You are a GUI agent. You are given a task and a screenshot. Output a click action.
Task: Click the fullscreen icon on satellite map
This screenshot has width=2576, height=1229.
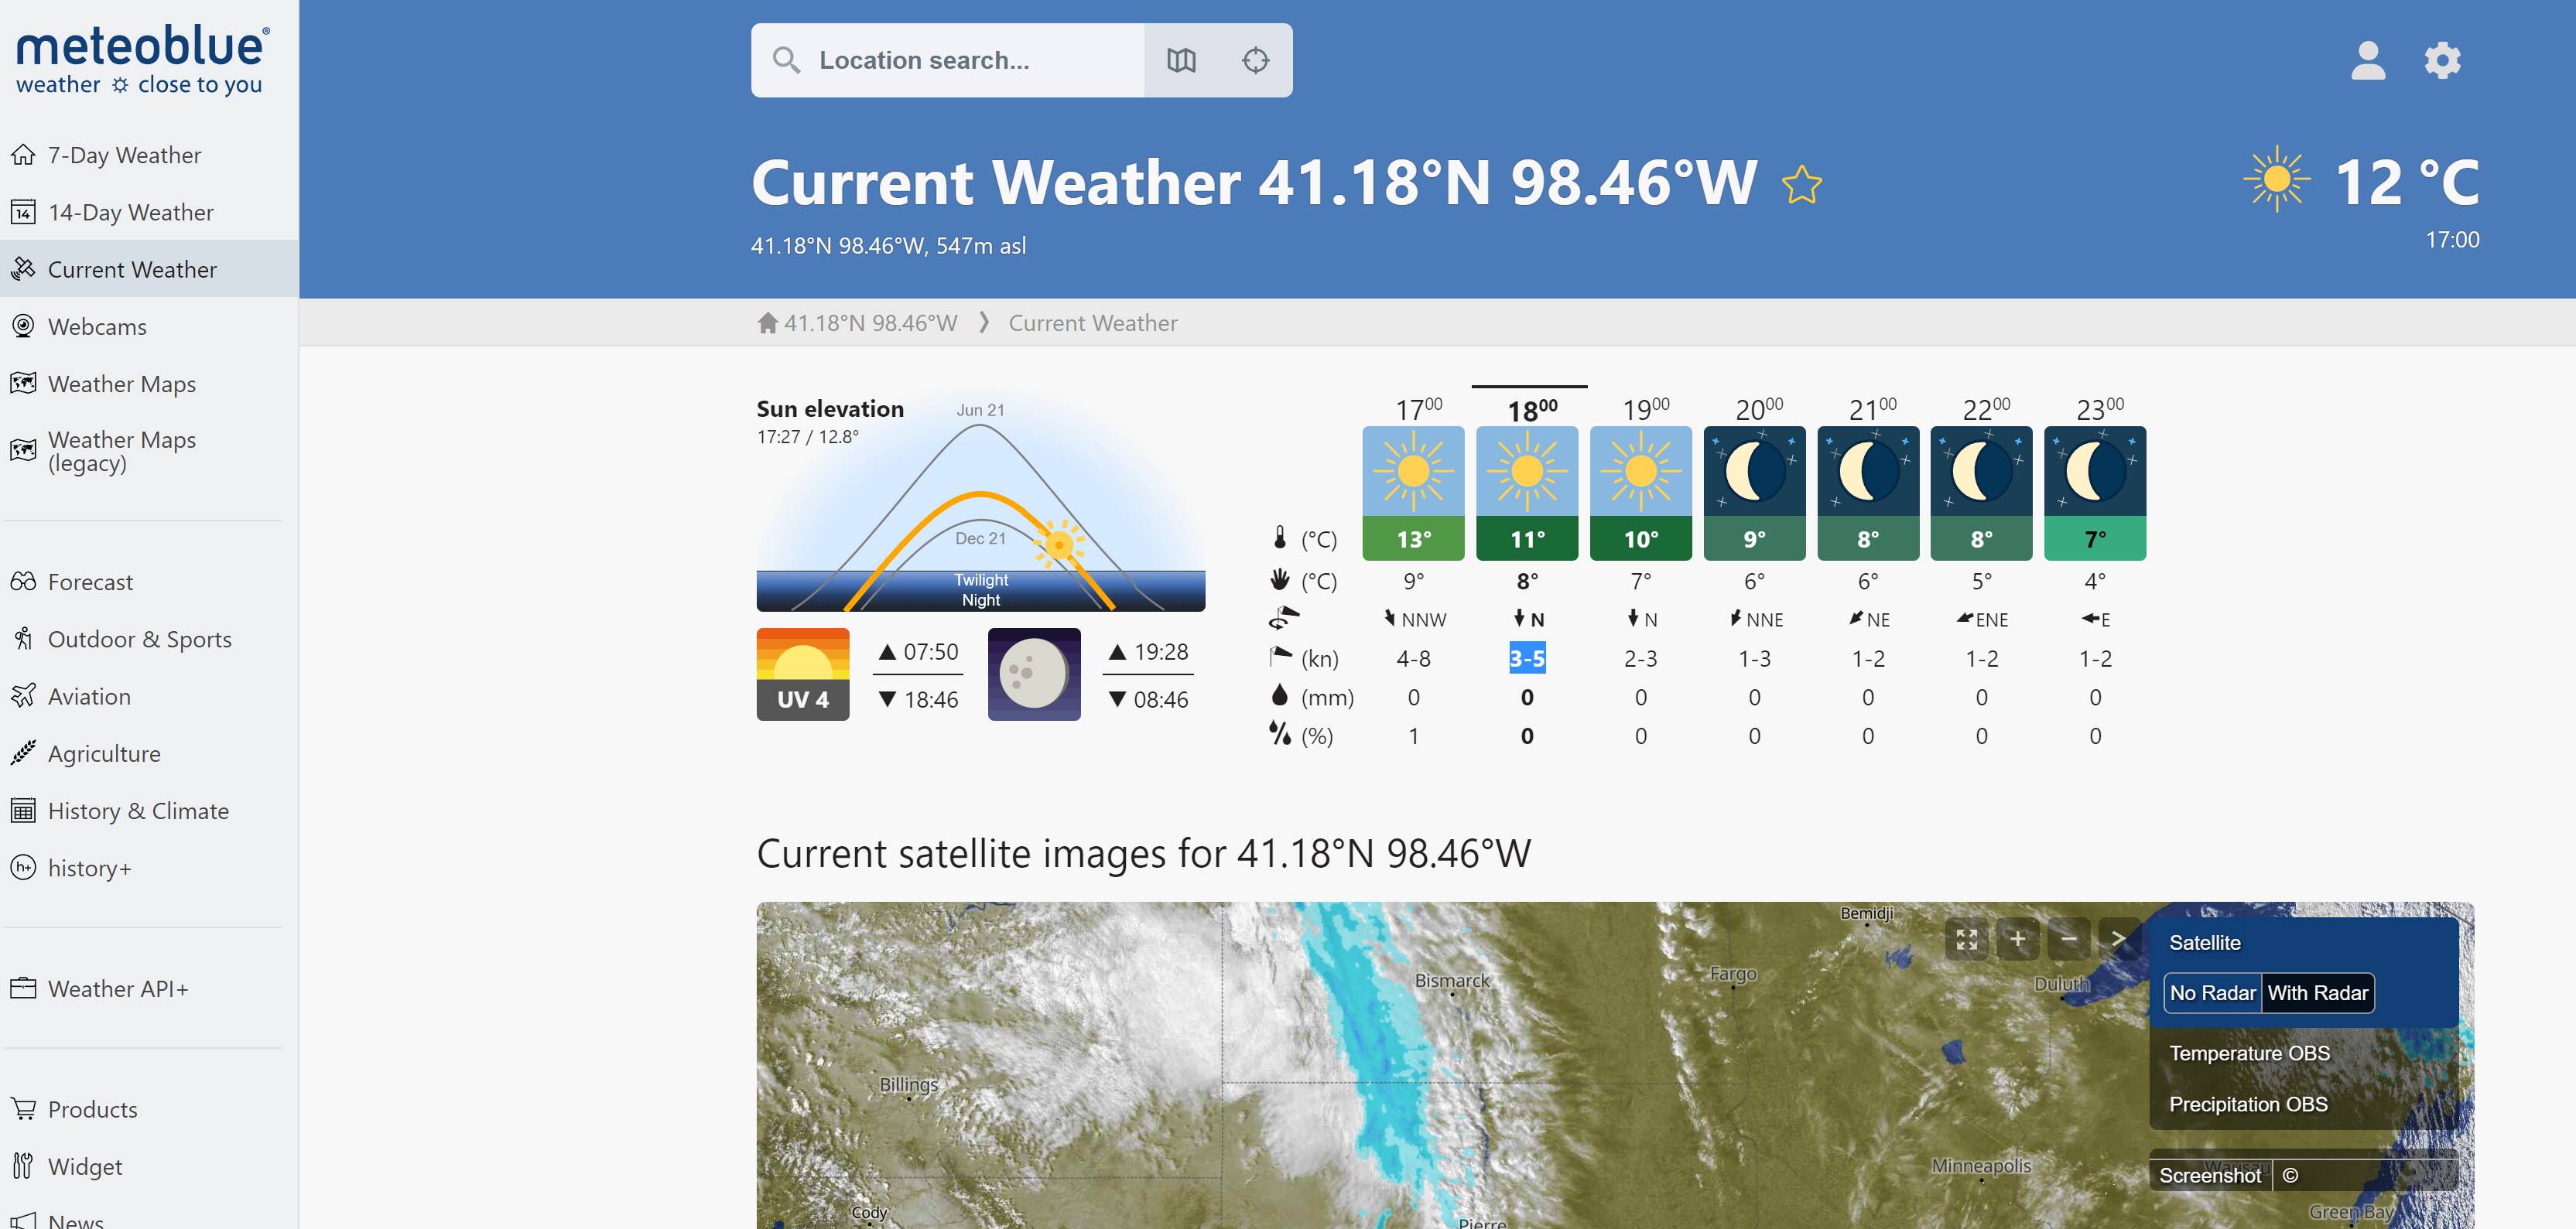click(1966, 939)
